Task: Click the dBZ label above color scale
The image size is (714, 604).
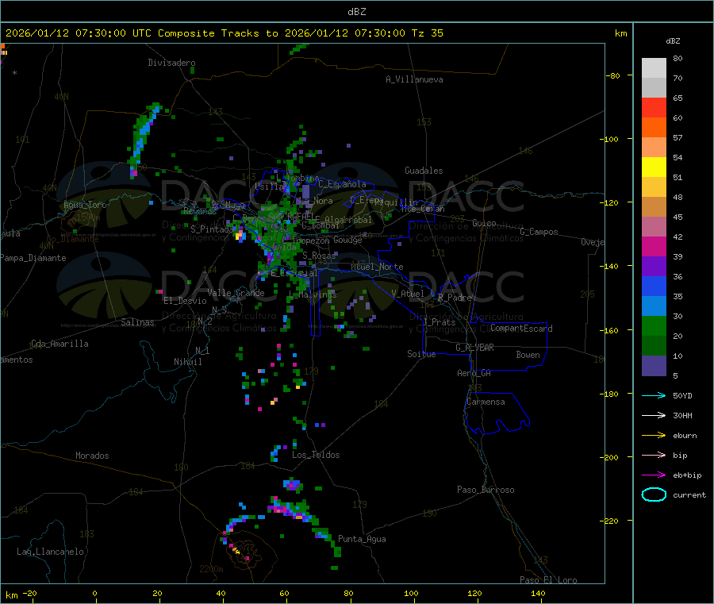Action: pyautogui.click(x=673, y=41)
